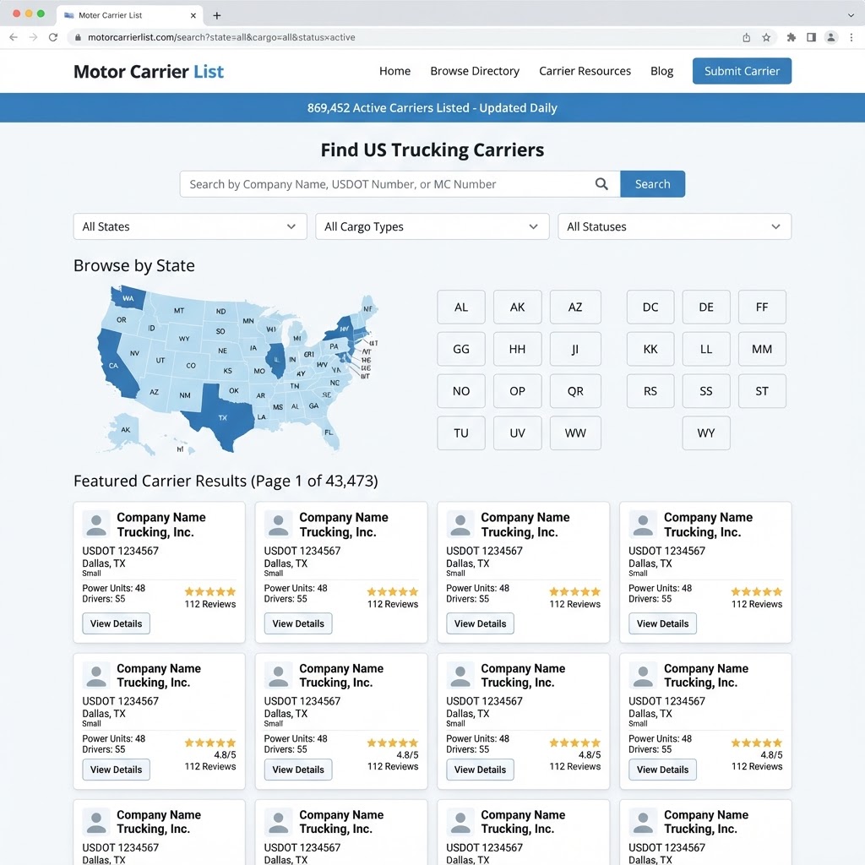
Task: Close the Motor Carrier List tab
Action: (193, 15)
